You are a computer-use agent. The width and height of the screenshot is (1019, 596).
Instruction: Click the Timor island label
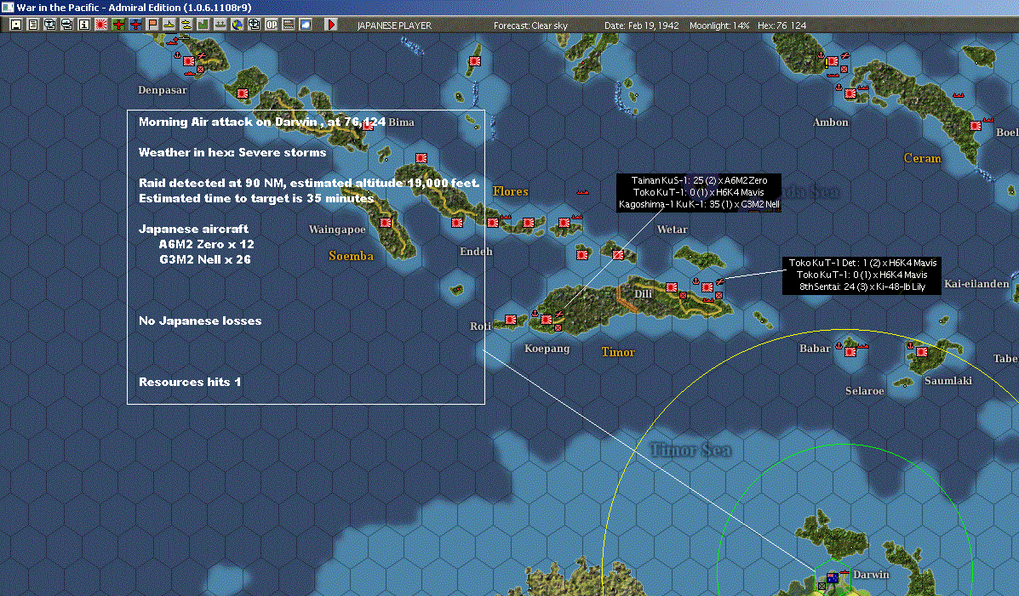coord(617,352)
